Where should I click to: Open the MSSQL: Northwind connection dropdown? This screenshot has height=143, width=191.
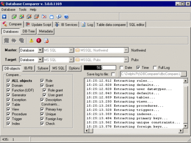pos(126,50)
